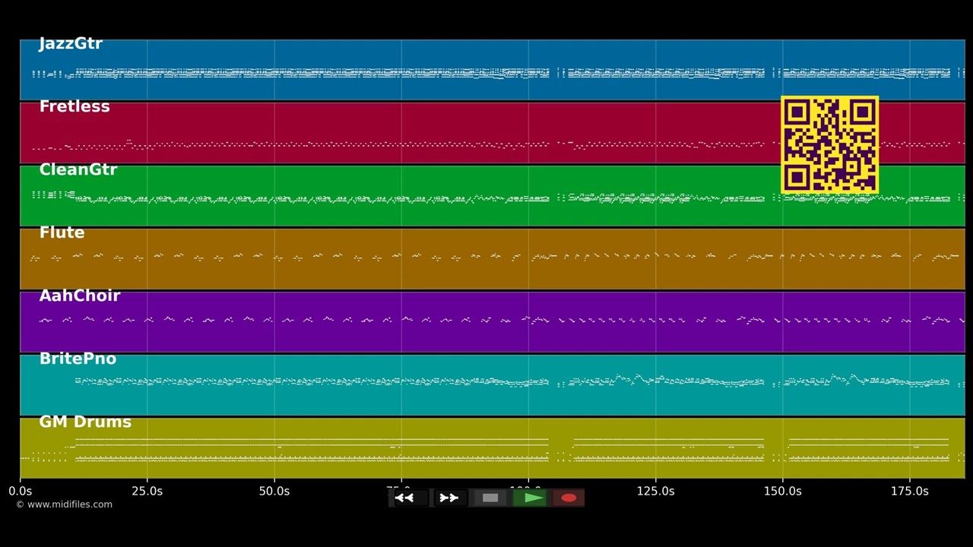Click the fast-forward button
This screenshot has width=973, height=547.
click(x=449, y=498)
